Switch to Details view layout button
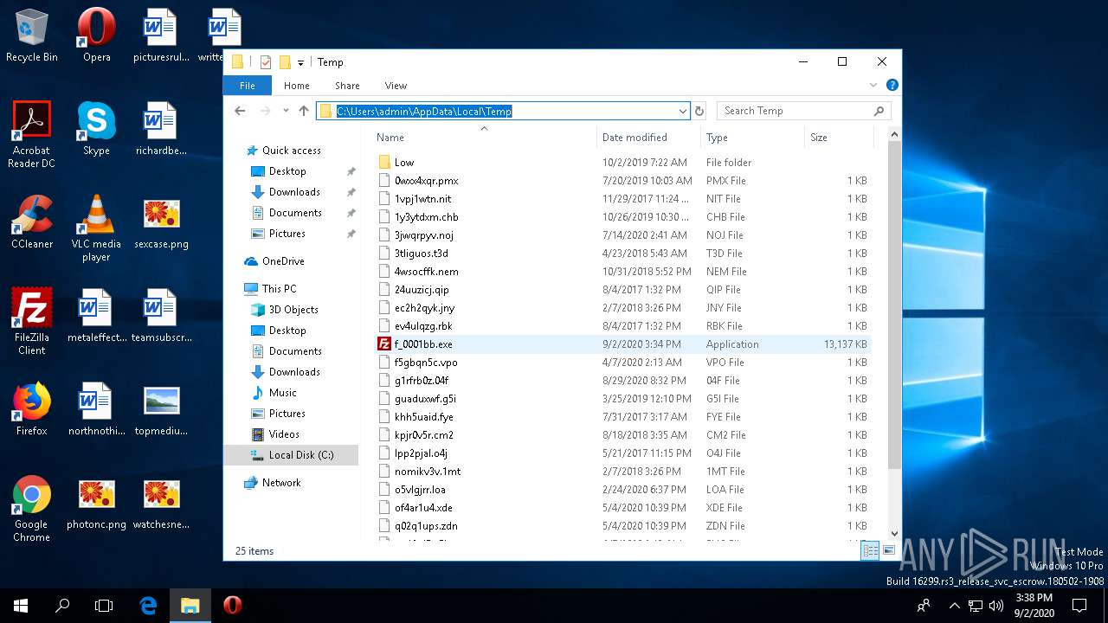1108x623 pixels. pos(871,550)
